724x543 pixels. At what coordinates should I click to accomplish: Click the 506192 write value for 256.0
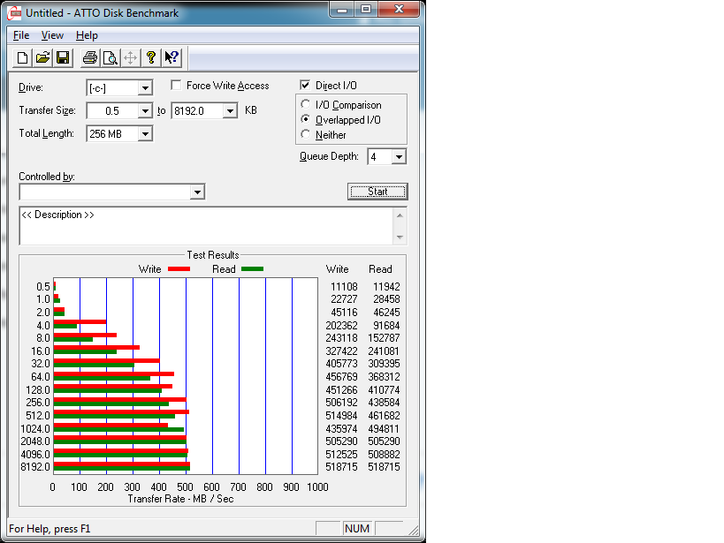click(x=342, y=403)
